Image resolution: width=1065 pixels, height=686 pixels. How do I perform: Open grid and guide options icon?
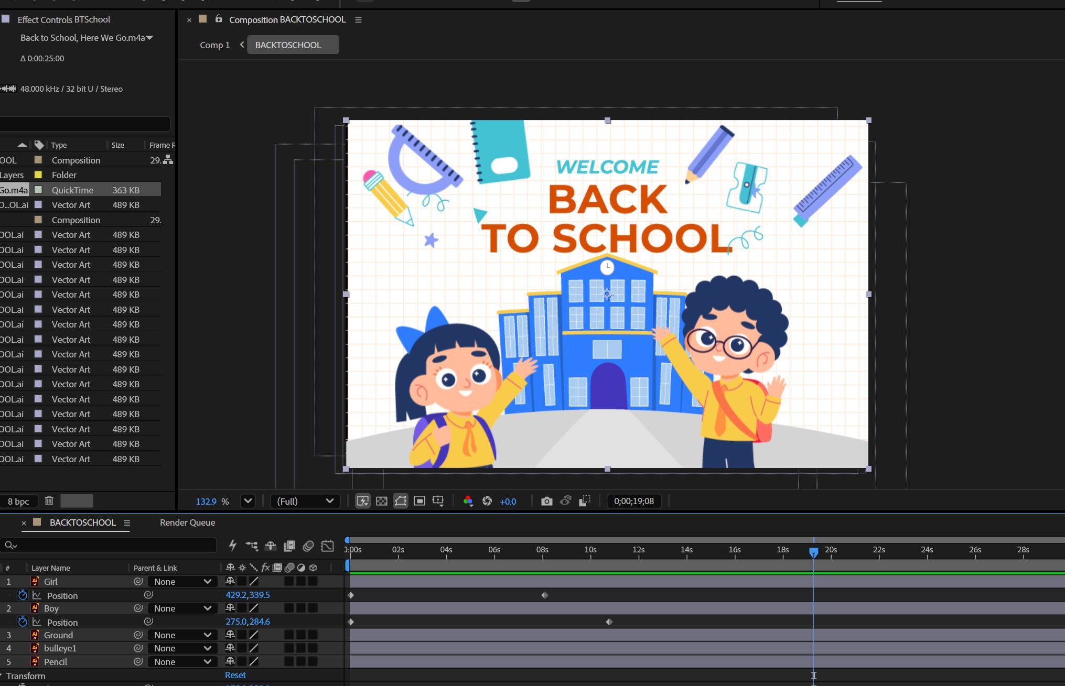tap(438, 501)
